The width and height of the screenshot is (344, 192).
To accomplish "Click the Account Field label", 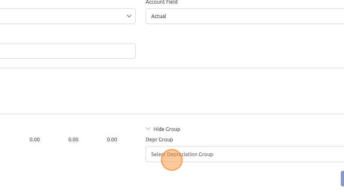I will (x=162, y=2).
